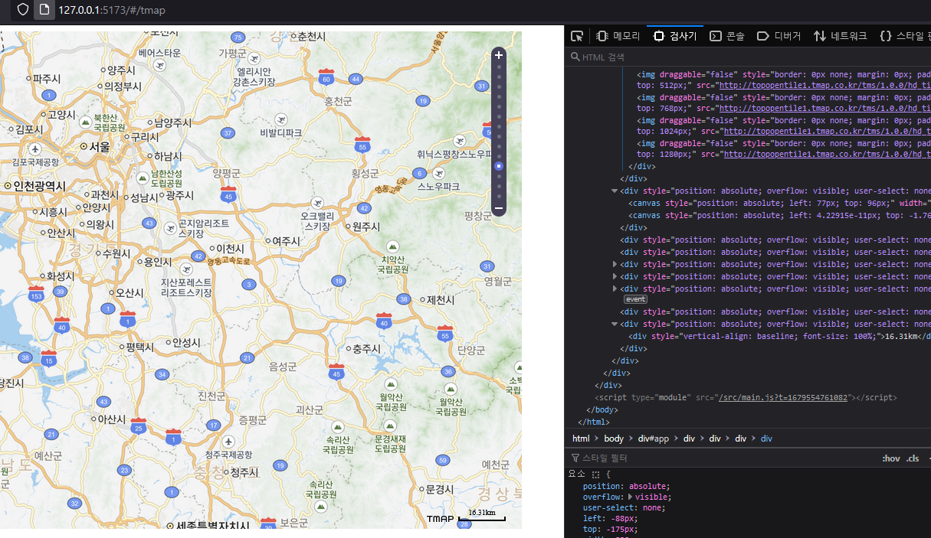
Task: Click the 비발디파크 ski icon
Action: 281,120
